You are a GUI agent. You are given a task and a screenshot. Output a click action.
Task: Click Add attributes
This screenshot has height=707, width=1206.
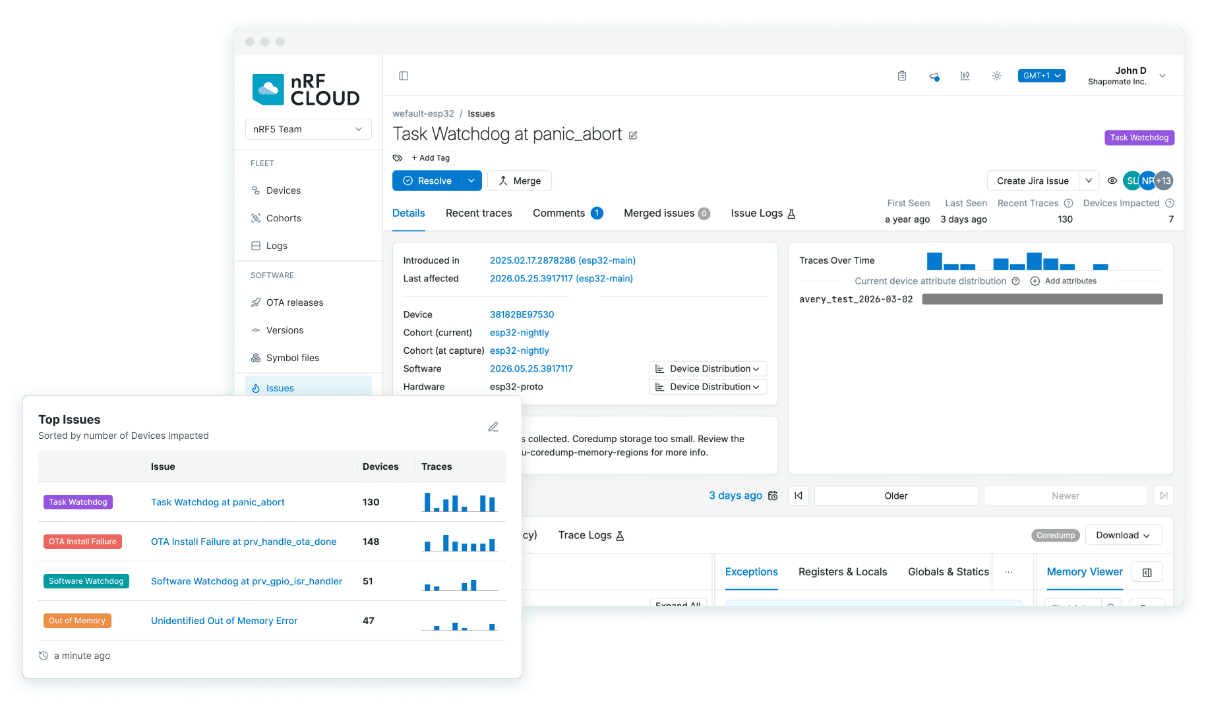point(1064,281)
